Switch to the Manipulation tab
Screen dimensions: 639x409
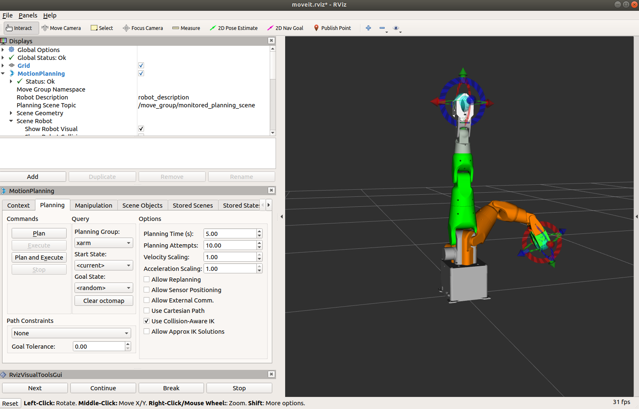(x=94, y=205)
